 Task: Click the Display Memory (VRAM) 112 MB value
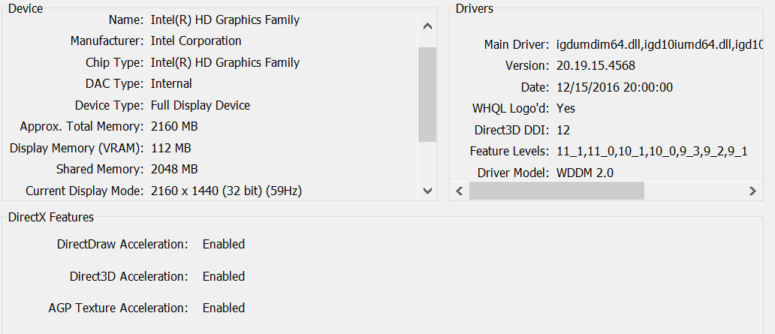pyautogui.click(x=171, y=148)
